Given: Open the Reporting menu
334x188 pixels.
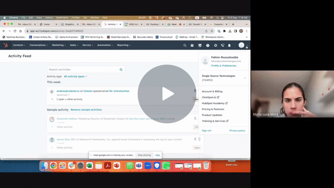Looking at the screenshot, I should tap(124, 45).
